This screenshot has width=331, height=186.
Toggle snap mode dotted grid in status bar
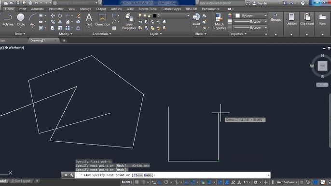click(x=143, y=182)
